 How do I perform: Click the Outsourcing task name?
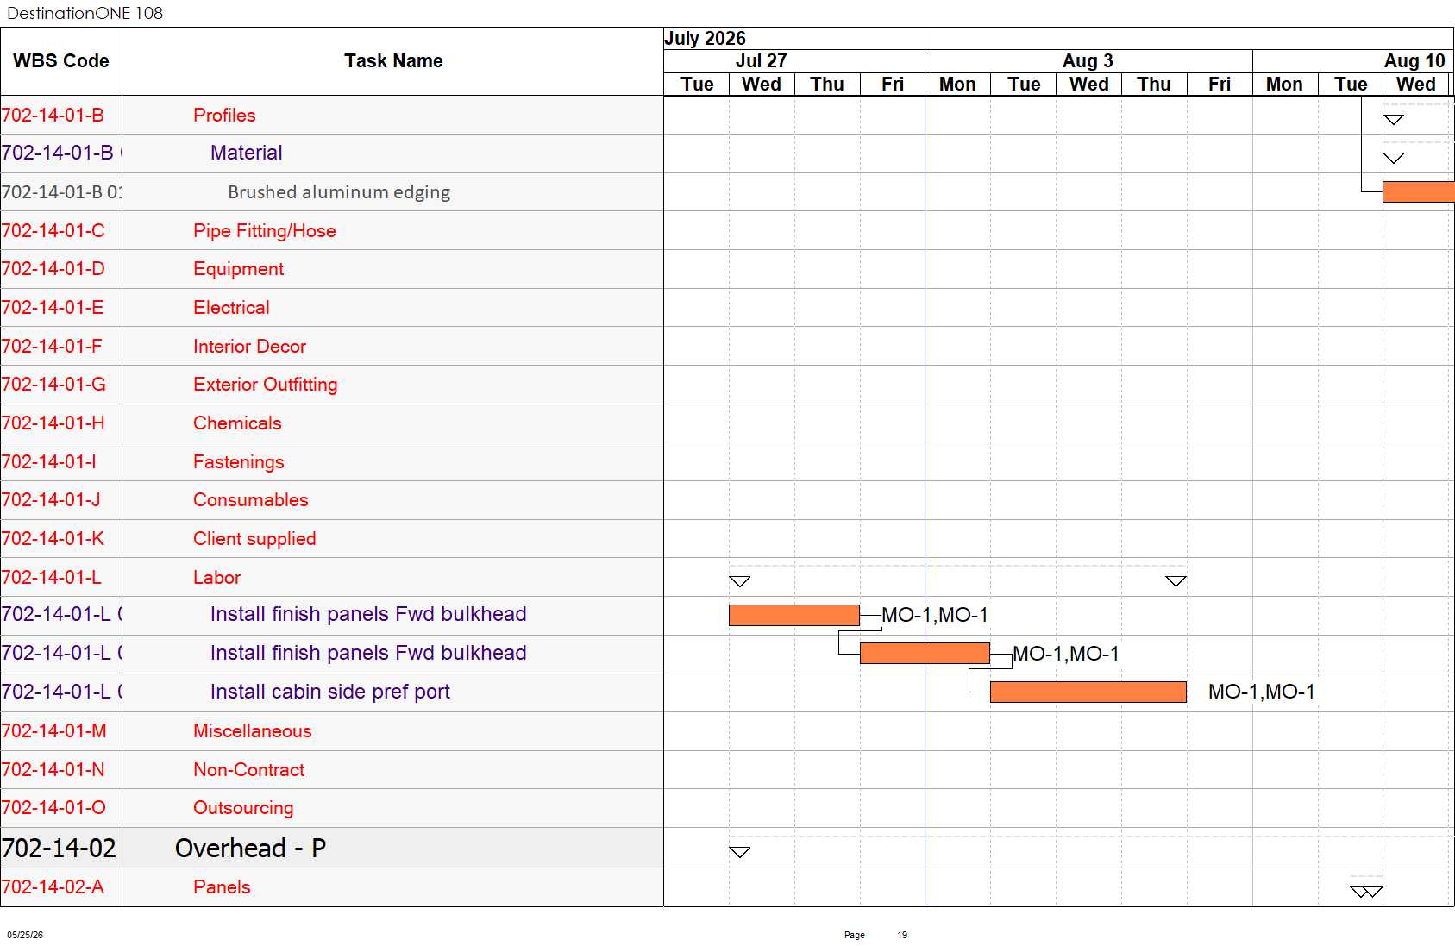tap(243, 808)
